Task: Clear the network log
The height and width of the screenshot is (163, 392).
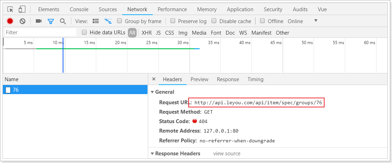Action: click(22, 21)
